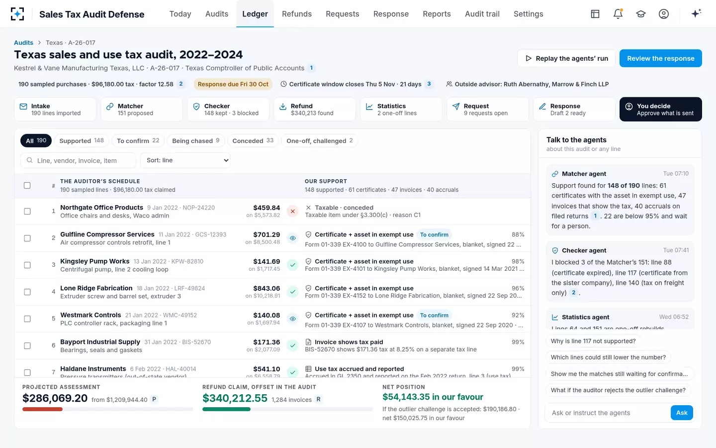This screenshot has height=448, width=716.
Task: Click the refund claim progress bar
Action: pyautogui.click(x=287, y=409)
